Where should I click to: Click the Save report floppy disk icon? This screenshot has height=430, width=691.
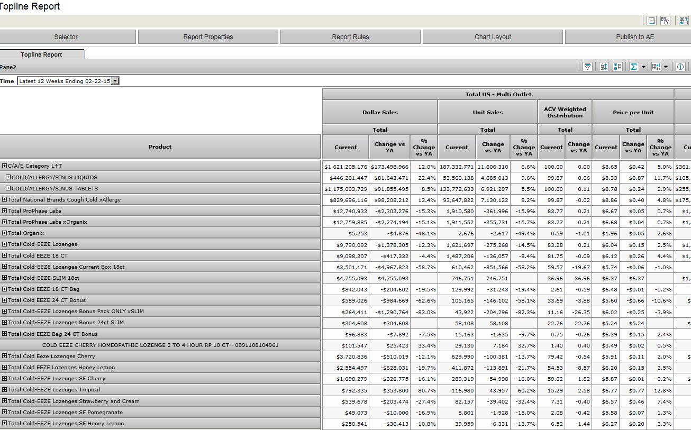(651, 21)
